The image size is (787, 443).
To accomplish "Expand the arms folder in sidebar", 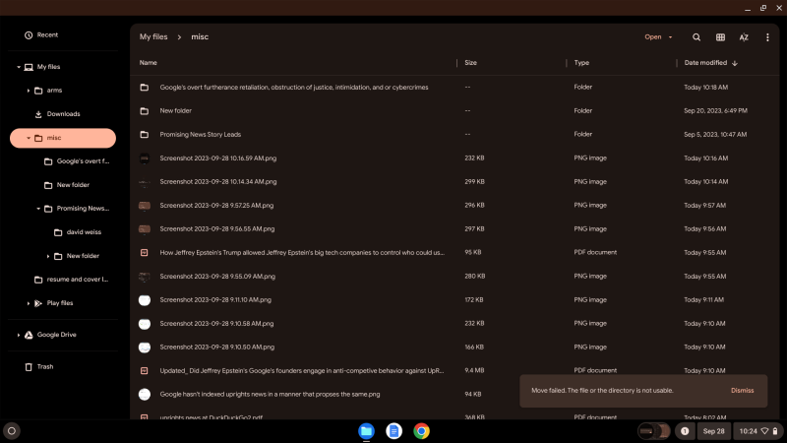I will 29,91.
